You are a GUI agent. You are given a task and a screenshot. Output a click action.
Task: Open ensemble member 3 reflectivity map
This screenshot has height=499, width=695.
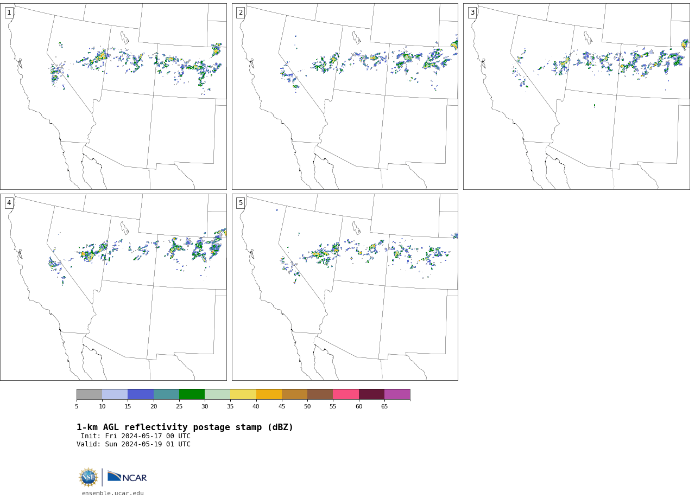[576, 97]
